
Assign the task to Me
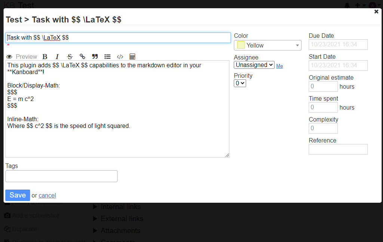pyautogui.click(x=279, y=66)
